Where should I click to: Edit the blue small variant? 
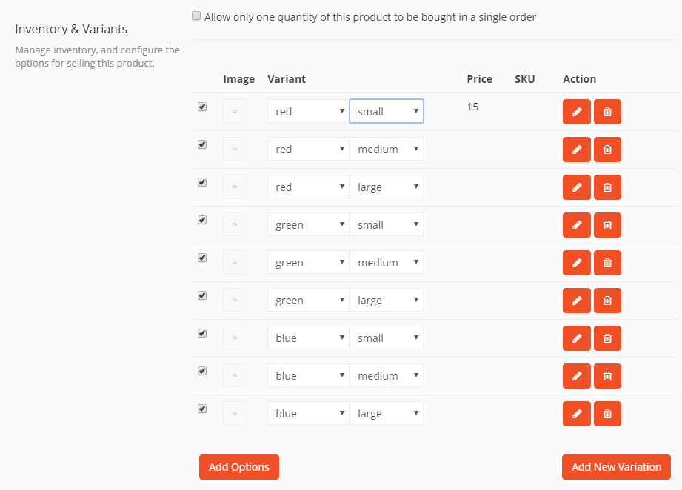[577, 338]
